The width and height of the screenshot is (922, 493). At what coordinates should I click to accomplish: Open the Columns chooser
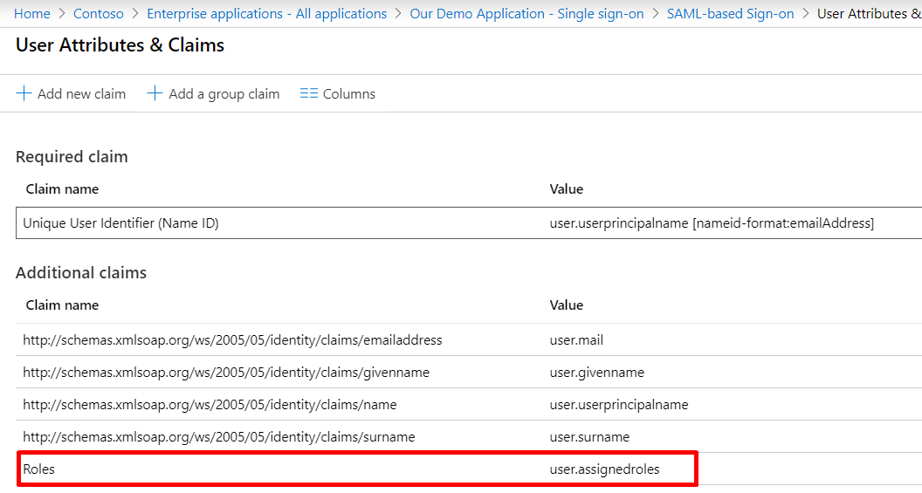348,94
